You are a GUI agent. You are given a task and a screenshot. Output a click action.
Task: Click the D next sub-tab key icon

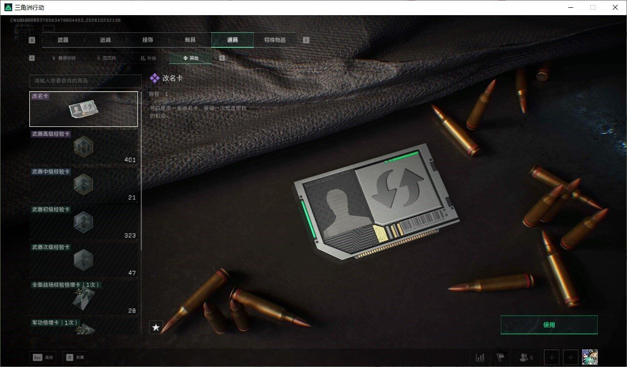pyautogui.click(x=222, y=58)
